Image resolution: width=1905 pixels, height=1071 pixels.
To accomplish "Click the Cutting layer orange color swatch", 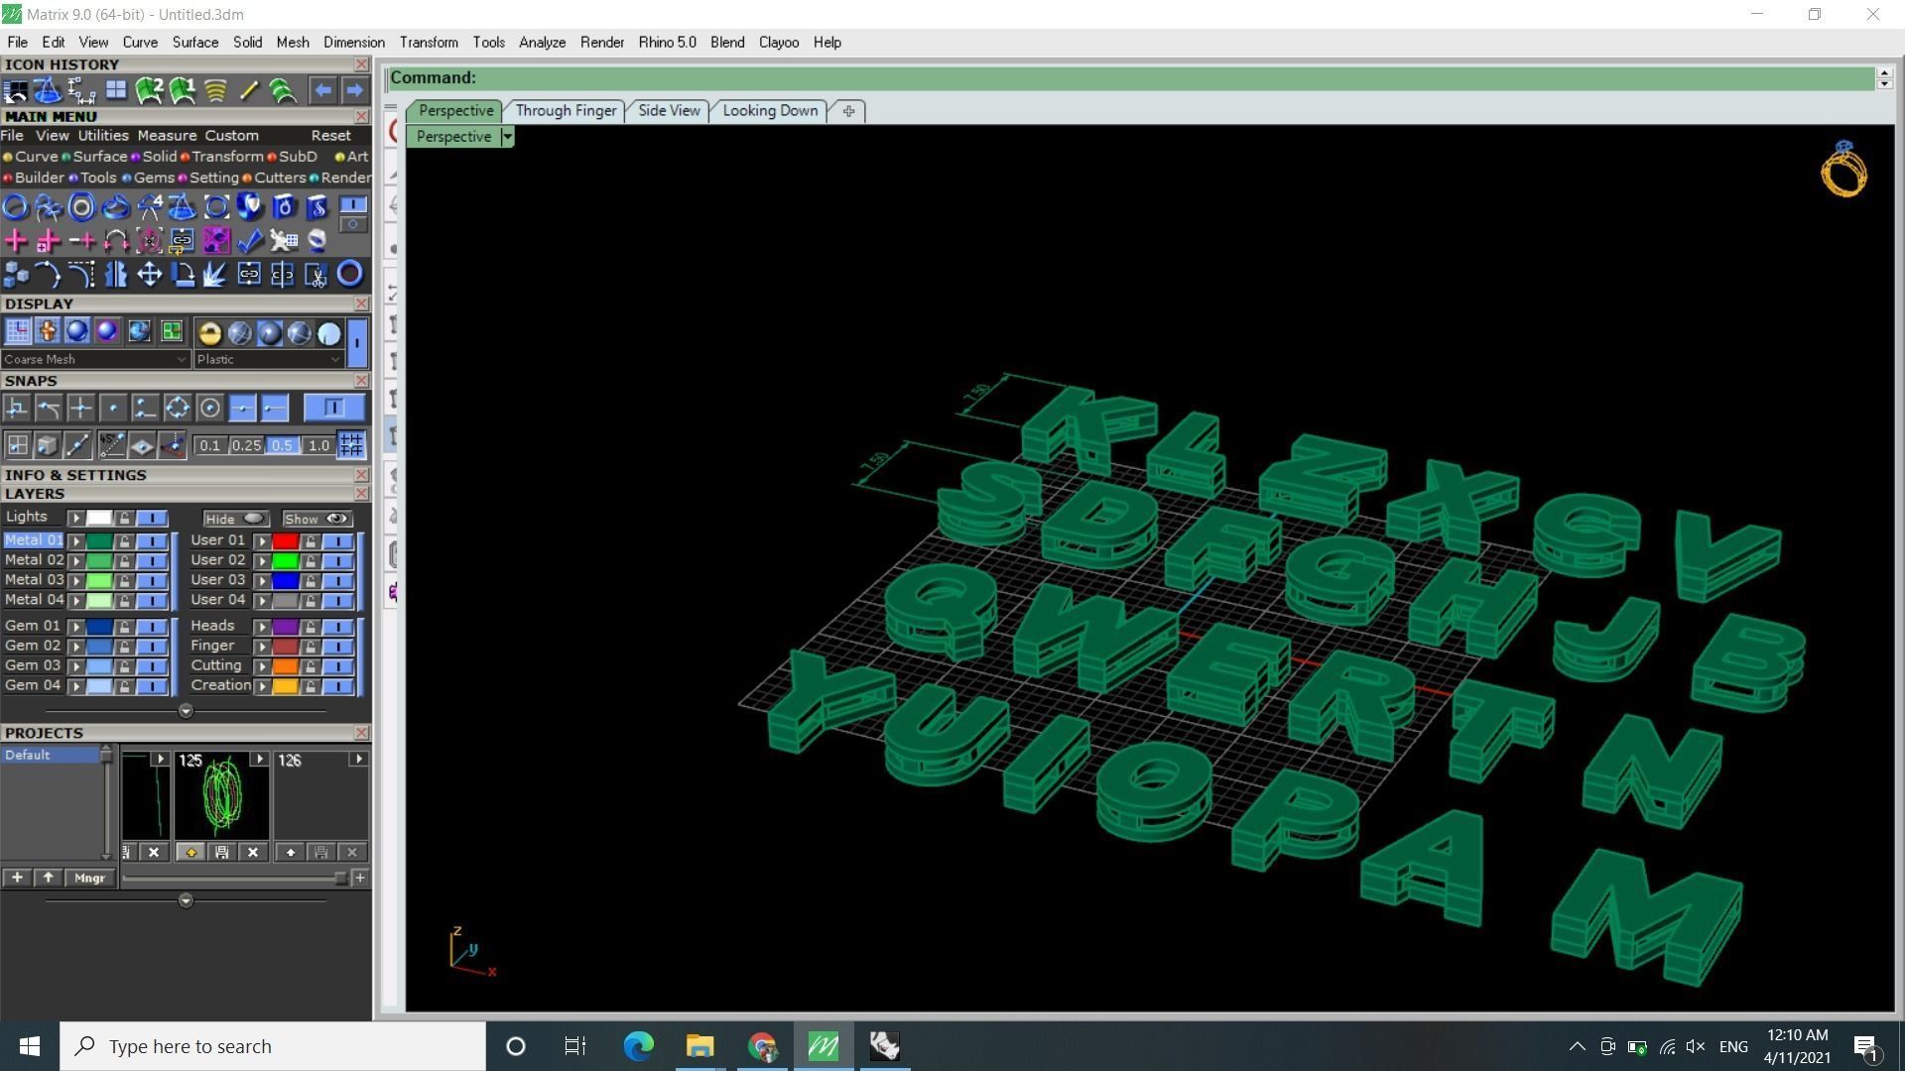I will [285, 666].
